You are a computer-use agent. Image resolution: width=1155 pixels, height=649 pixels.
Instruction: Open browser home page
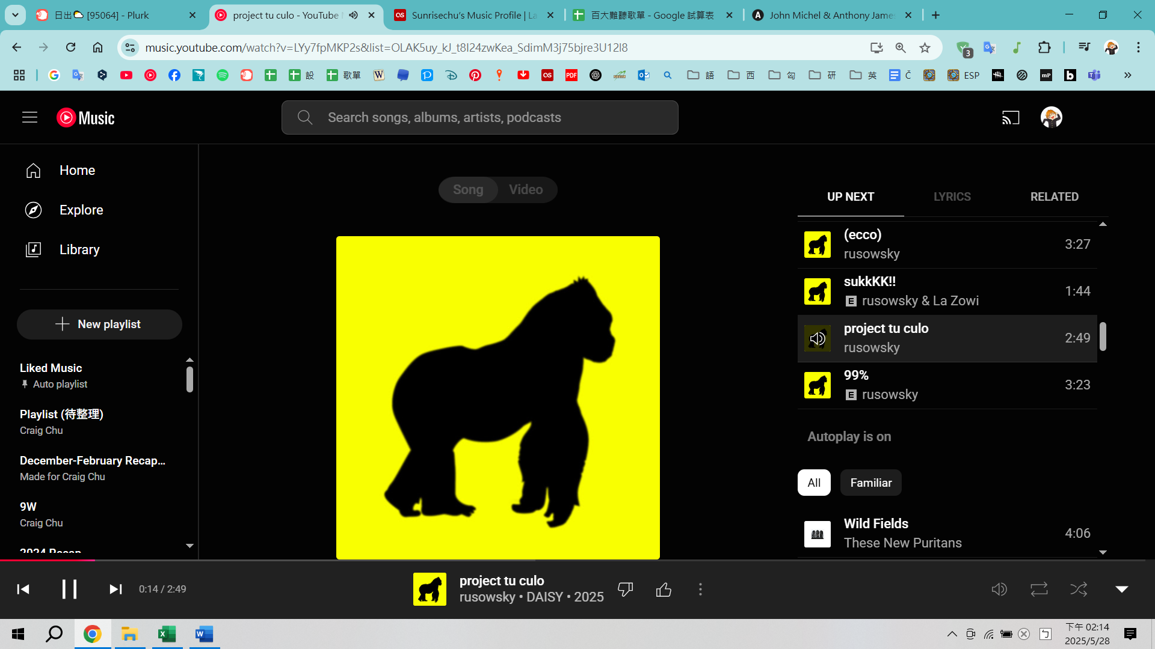click(x=97, y=47)
